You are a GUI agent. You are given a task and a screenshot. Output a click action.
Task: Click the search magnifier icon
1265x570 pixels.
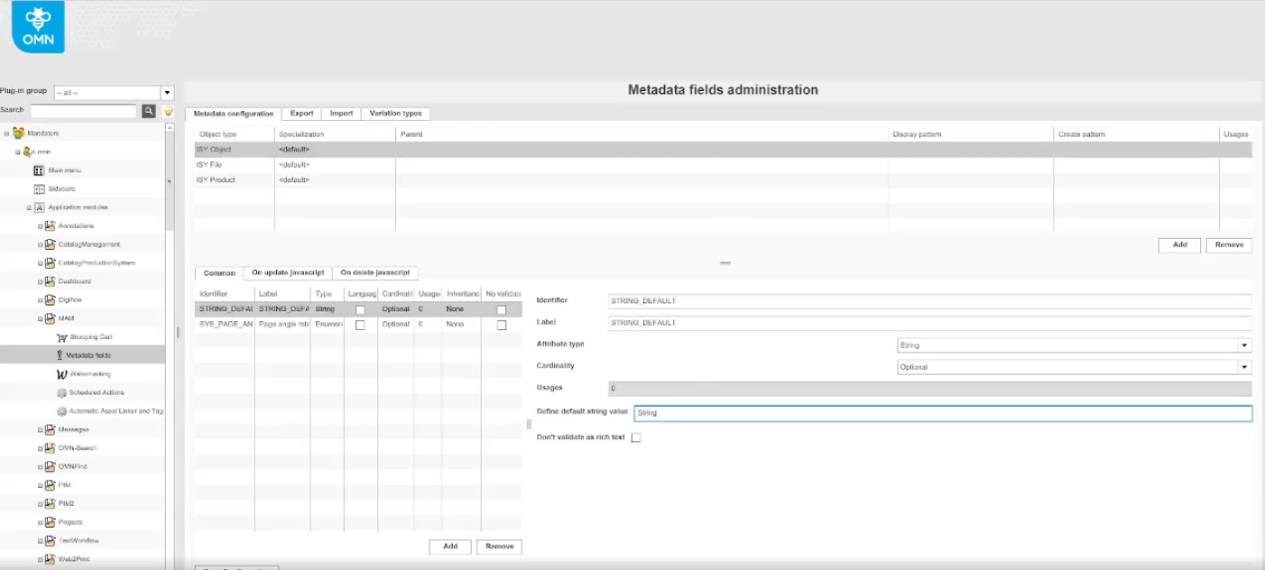click(x=149, y=111)
